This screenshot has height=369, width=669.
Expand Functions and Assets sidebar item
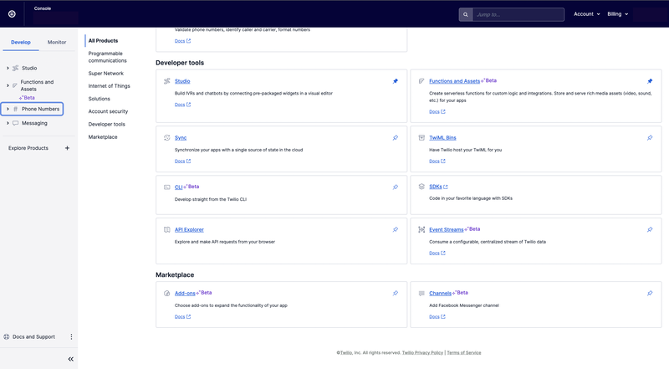click(x=8, y=85)
